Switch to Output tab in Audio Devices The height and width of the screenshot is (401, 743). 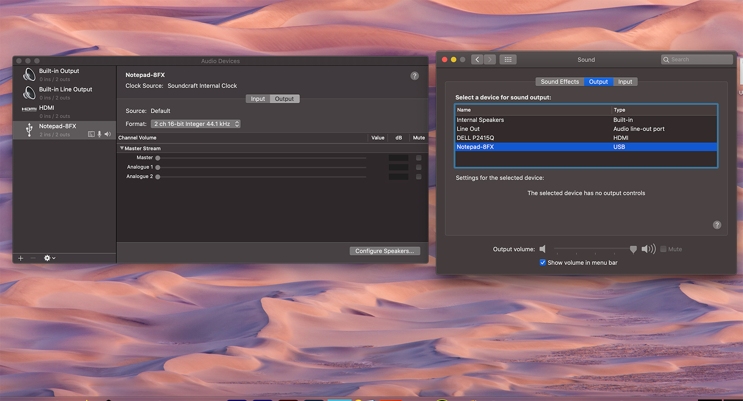284,99
